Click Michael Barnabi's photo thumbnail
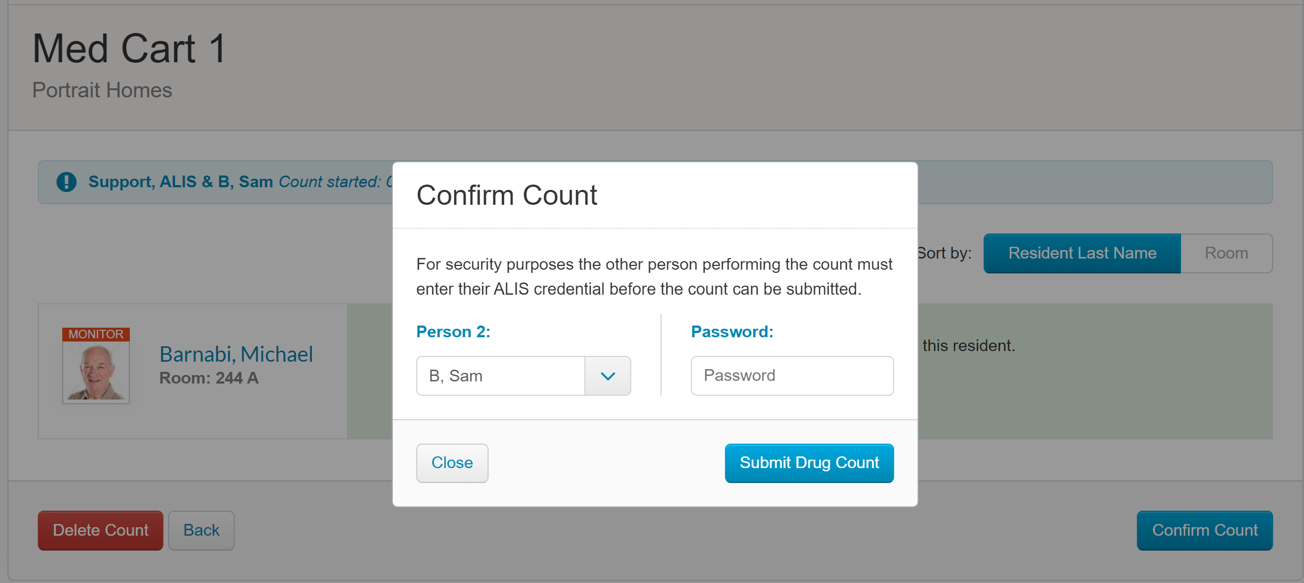Viewport: 1304px width, 583px height. pos(96,372)
